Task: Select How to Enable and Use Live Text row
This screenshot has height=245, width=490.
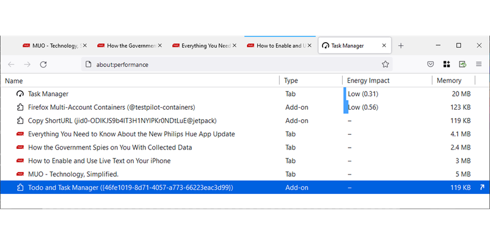Action: point(245,161)
